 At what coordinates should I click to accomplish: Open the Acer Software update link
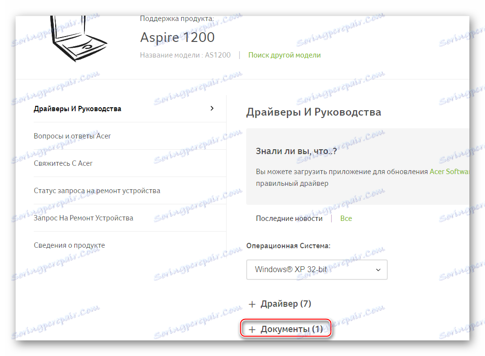click(449, 172)
